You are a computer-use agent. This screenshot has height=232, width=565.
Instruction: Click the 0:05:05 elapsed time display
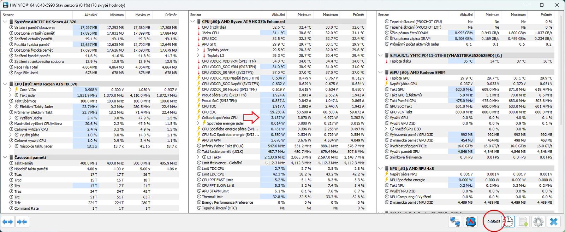[494, 222]
